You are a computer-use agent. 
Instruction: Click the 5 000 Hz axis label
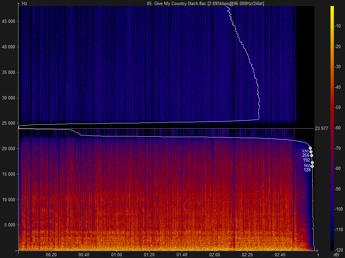click(x=10, y=225)
